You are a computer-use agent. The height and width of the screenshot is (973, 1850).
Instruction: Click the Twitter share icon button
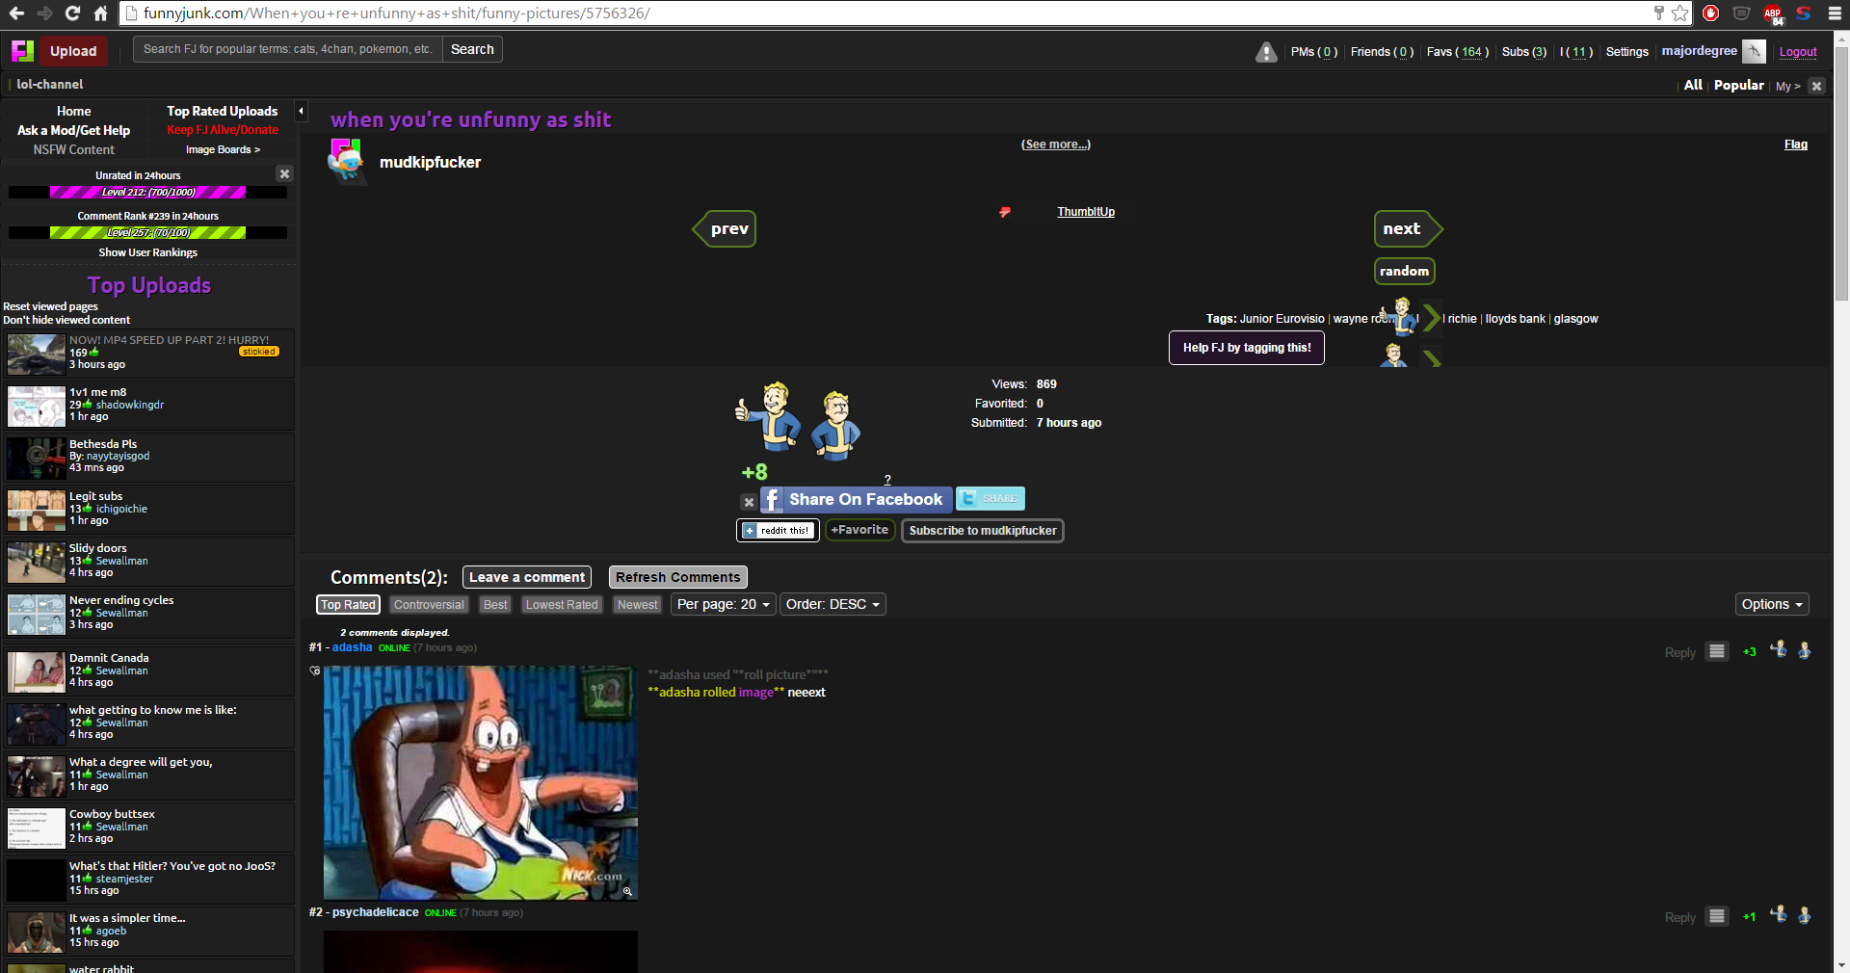pos(990,498)
